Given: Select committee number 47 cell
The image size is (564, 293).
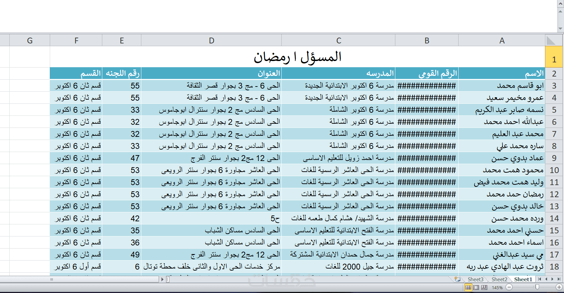Looking at the screenshot, I should (x=122, y=158).
